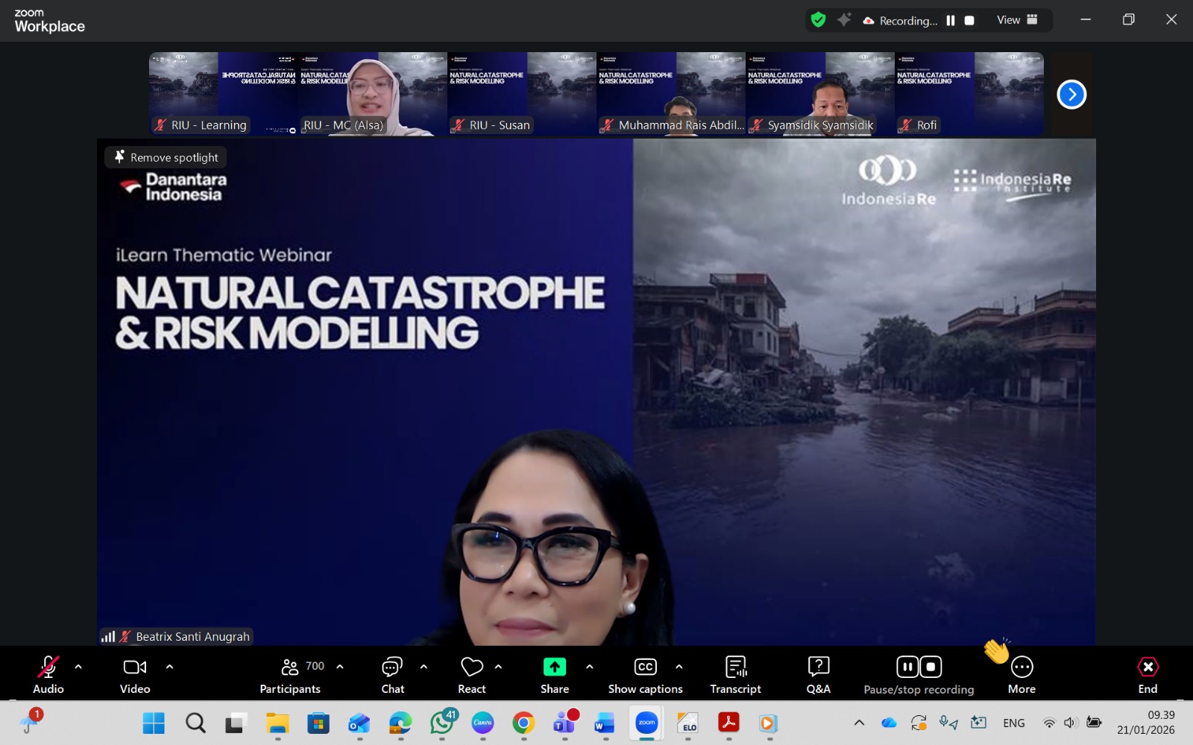
Task: Open the View layout menu
Action: [x=1017, y=20]
